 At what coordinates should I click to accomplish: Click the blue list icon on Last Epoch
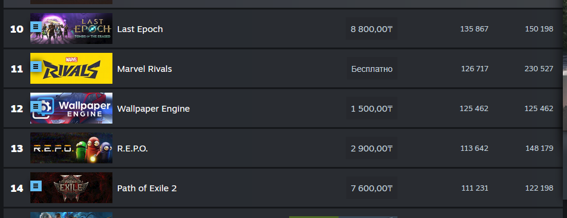pos(36,27)
